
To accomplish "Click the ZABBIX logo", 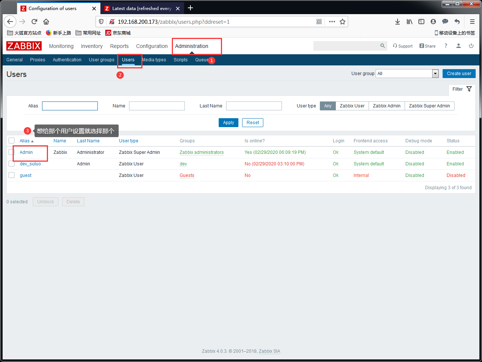I will click(24, 46).
